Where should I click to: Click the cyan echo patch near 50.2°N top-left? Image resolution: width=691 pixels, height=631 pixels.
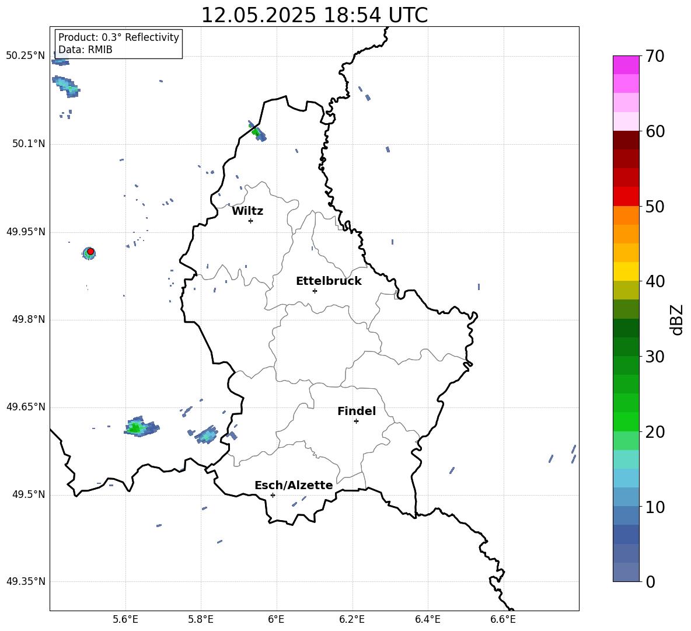(x=66, y=86)
